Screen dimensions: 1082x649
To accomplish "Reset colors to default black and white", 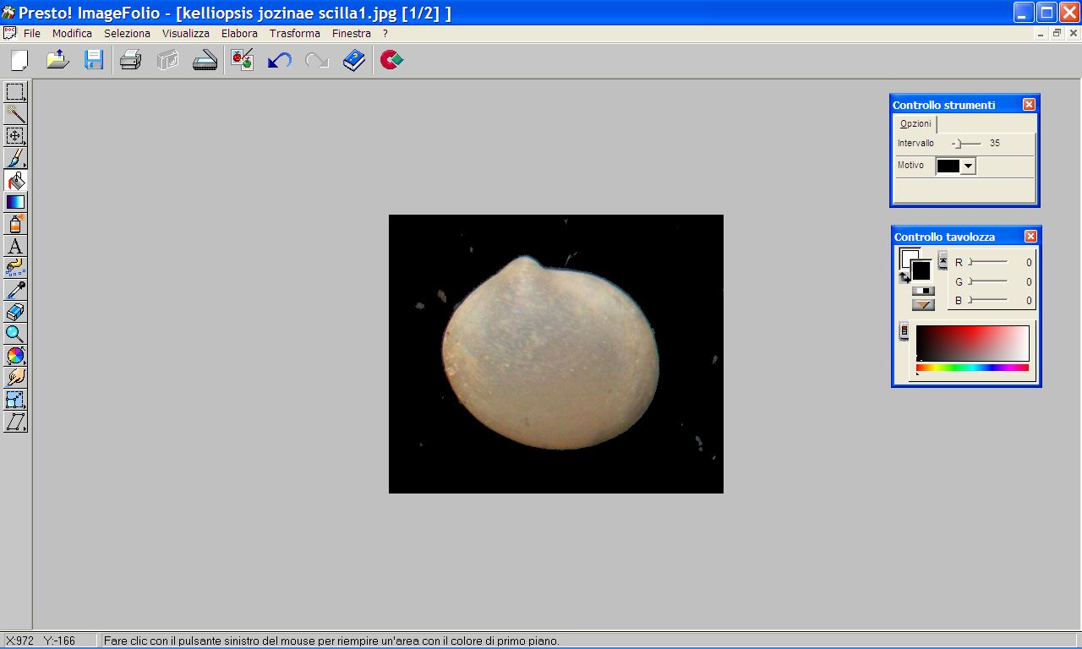I will 923,291.
